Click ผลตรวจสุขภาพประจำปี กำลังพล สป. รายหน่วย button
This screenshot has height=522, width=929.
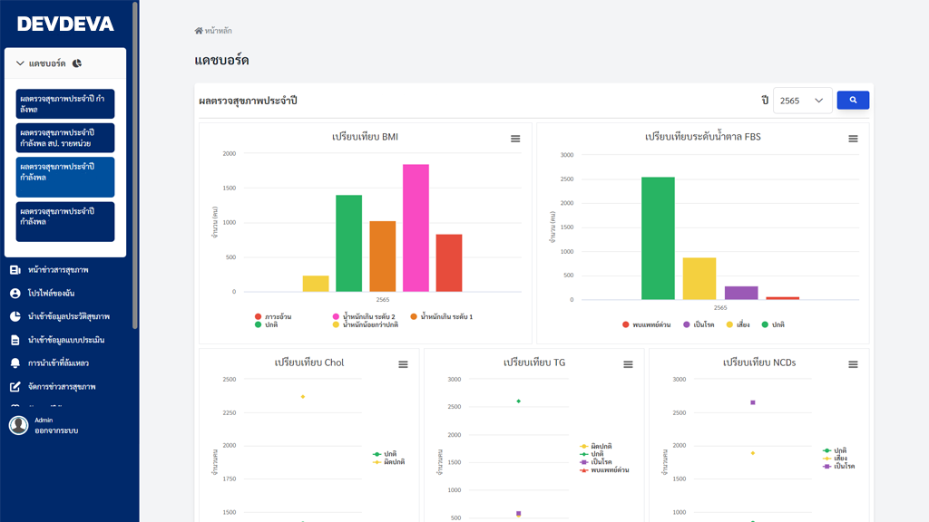[65, 138]
